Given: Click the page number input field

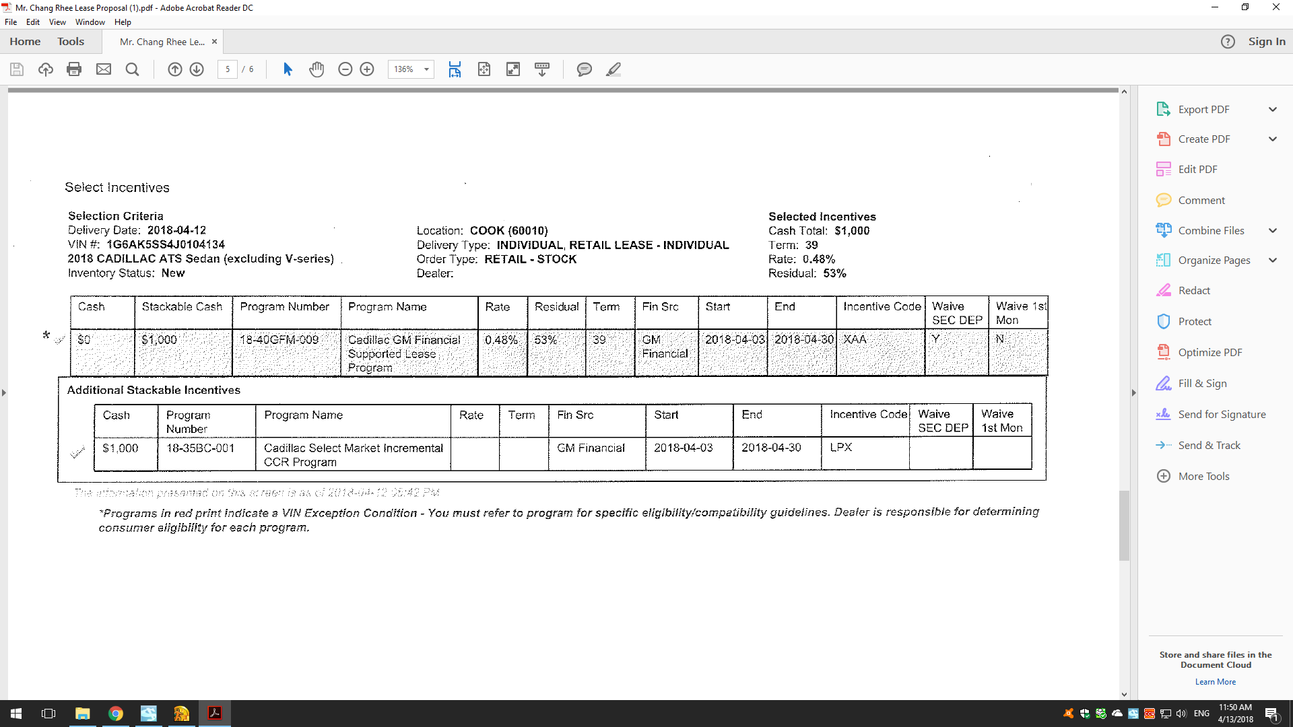Looking at the screenshot, I should 228,69.
